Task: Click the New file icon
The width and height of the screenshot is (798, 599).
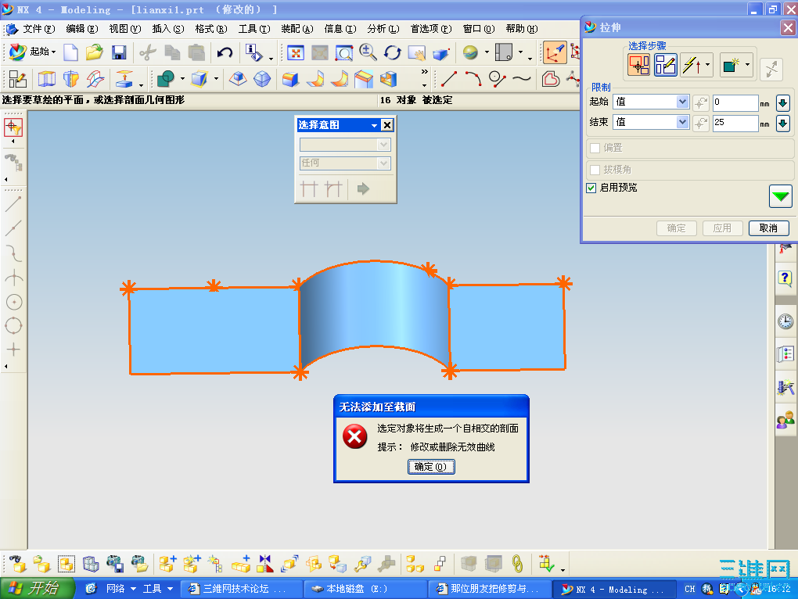Action: (x=70, y=52)
